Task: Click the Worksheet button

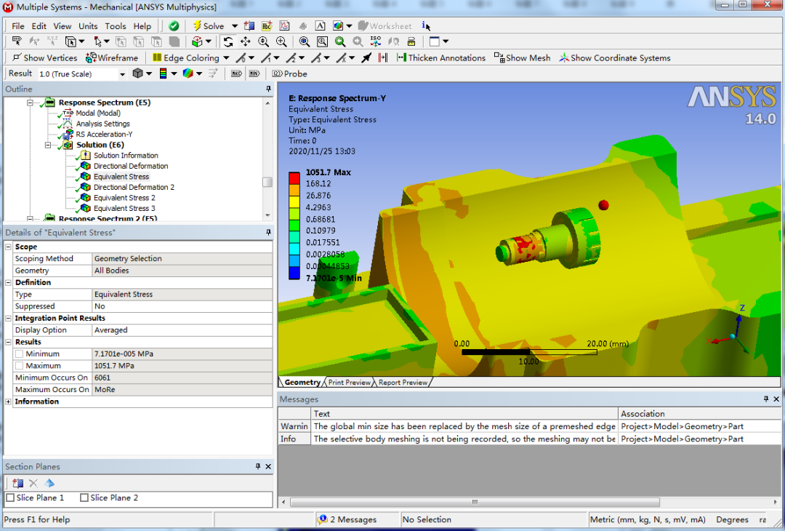Action: (385, 25)
